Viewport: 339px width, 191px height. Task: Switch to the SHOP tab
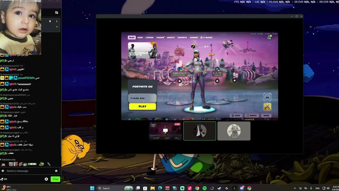click(140, 37)
